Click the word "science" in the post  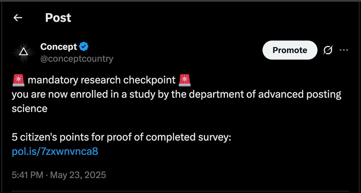click(30, 108)
